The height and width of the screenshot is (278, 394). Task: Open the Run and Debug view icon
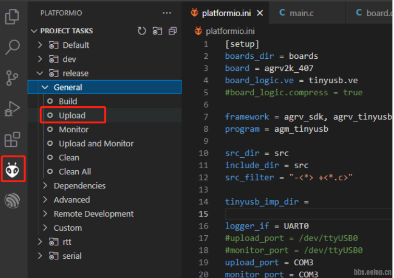12,109
